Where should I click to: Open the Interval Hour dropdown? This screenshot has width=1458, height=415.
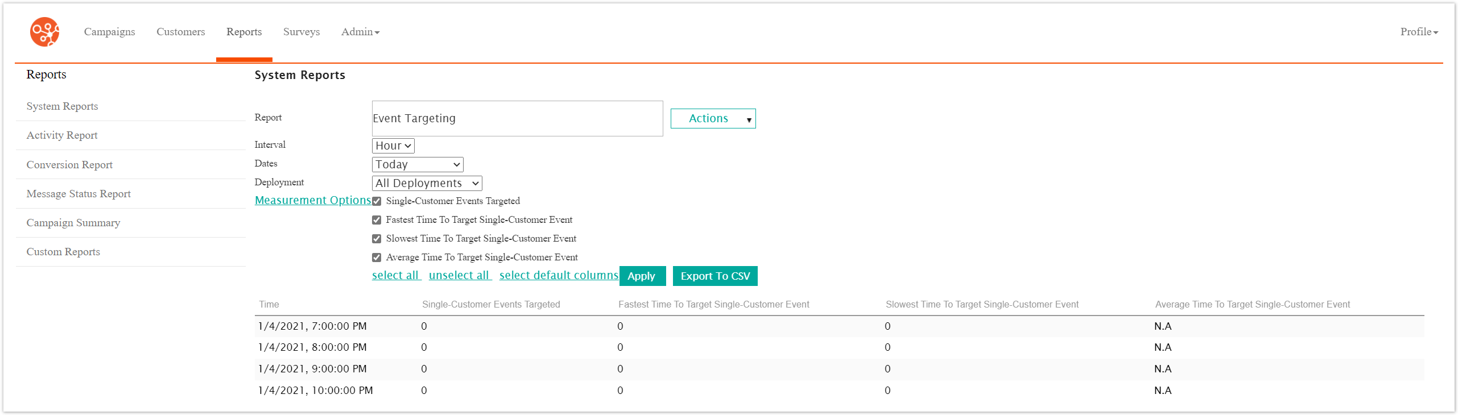[393, 146]
